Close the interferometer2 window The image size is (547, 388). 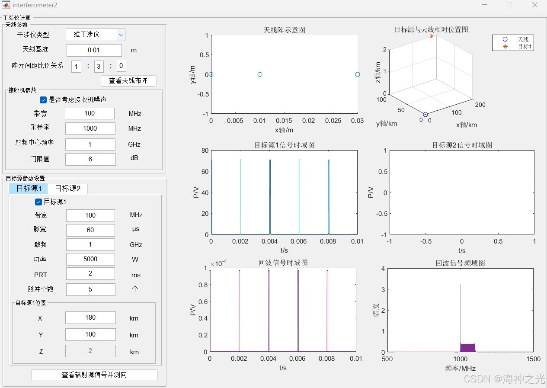click(x=534, y=5)
